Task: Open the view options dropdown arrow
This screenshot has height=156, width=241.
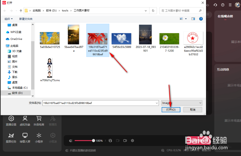Action: (x=186, y=19)
